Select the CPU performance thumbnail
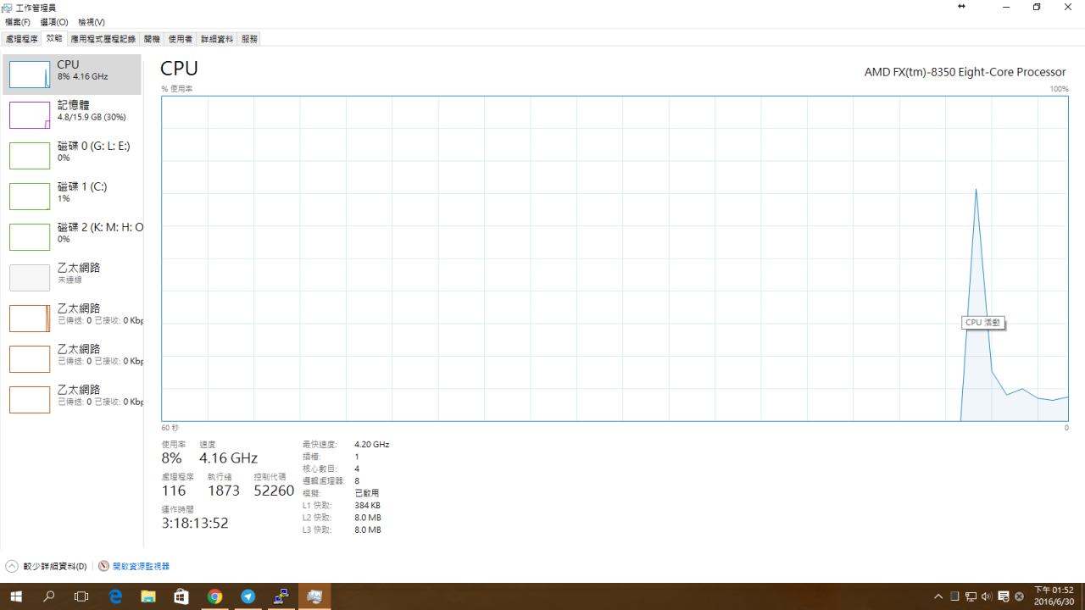 (30, 75)
